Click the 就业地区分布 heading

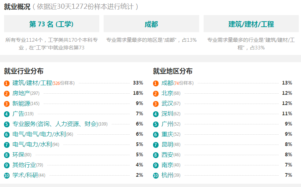pyautogui.click(x=172, y=71)
